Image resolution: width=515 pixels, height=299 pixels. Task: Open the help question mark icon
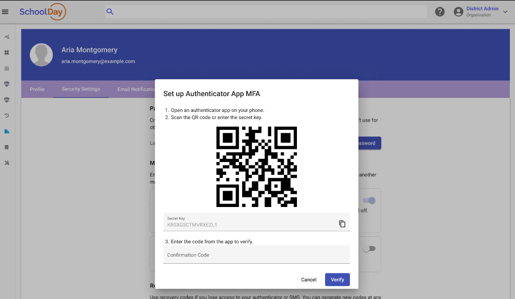coord(440,12)
